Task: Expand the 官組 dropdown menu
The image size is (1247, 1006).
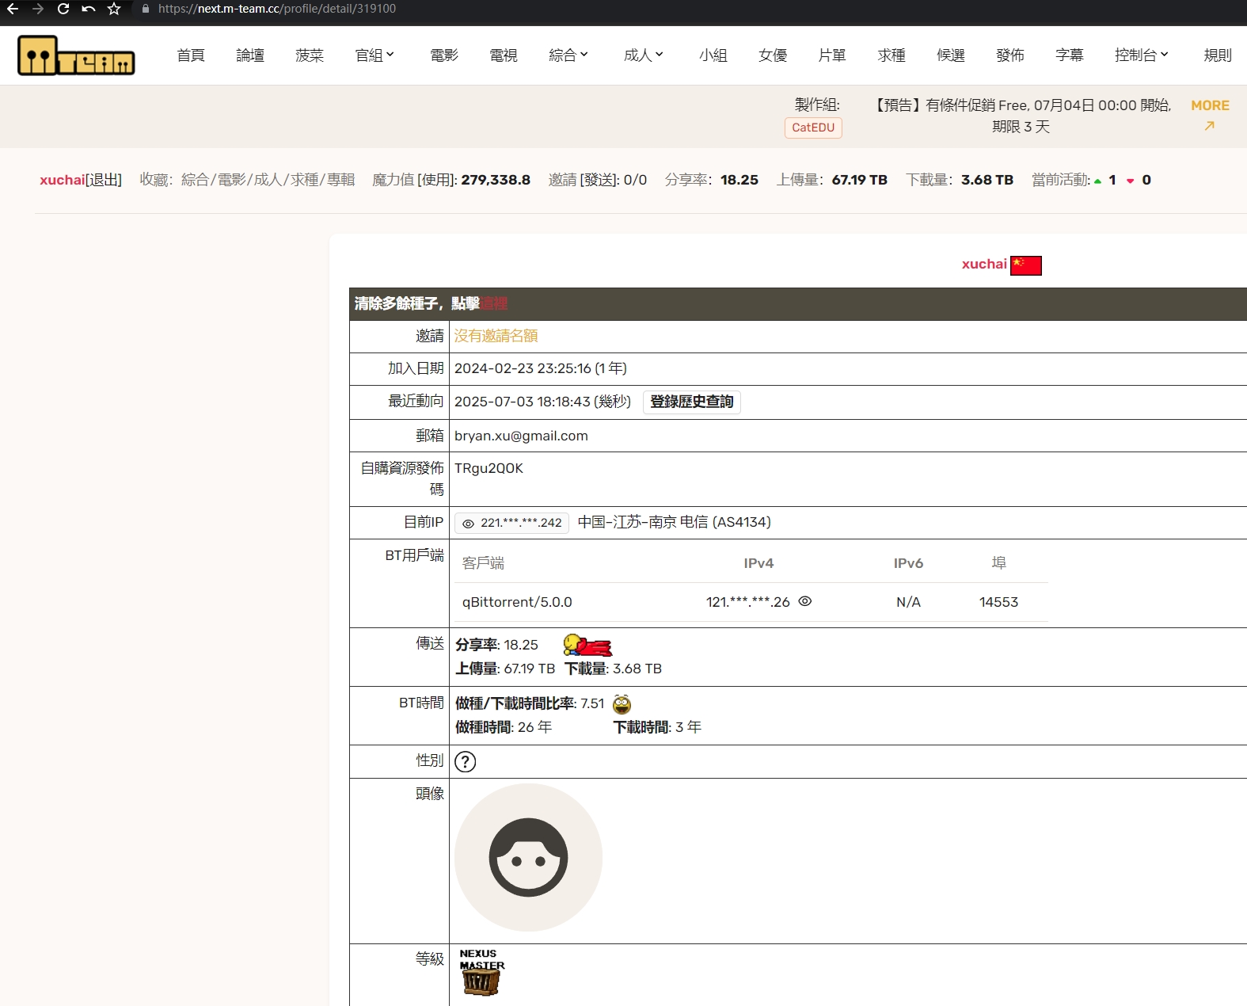Action: pyautogui.click(x=374, y=55)
